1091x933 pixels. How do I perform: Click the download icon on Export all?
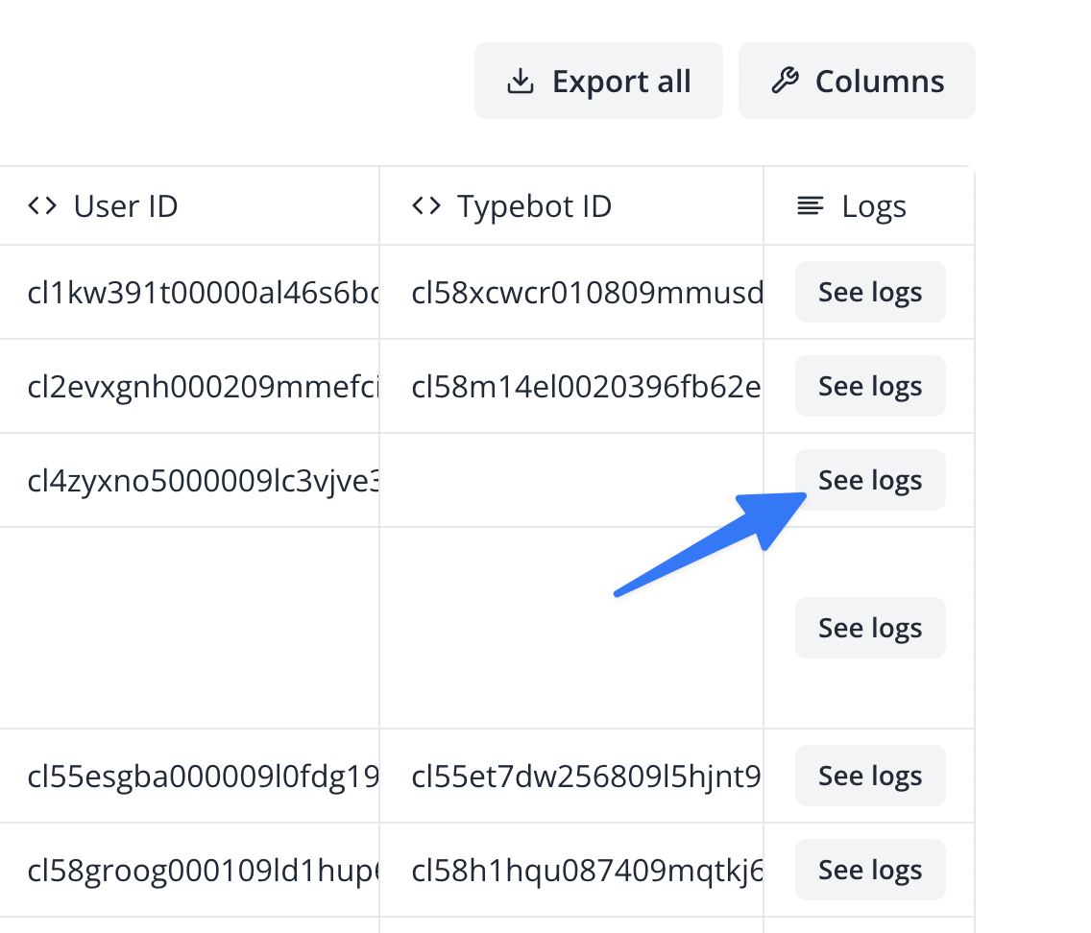[520, 81]
